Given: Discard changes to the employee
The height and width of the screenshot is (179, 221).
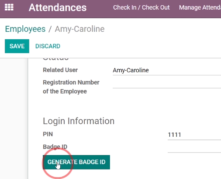Looking at the screenshot, I should [x=48, y=46].
